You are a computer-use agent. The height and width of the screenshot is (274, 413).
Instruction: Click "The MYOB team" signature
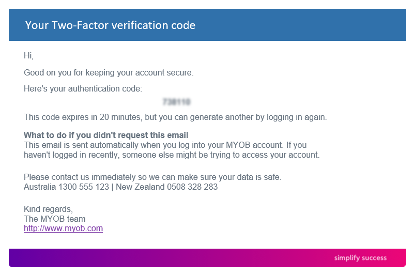(x=55, y=219)
